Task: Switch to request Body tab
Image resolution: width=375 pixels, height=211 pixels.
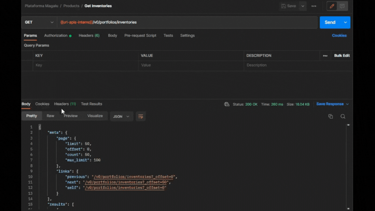Action: coord(112,35)
